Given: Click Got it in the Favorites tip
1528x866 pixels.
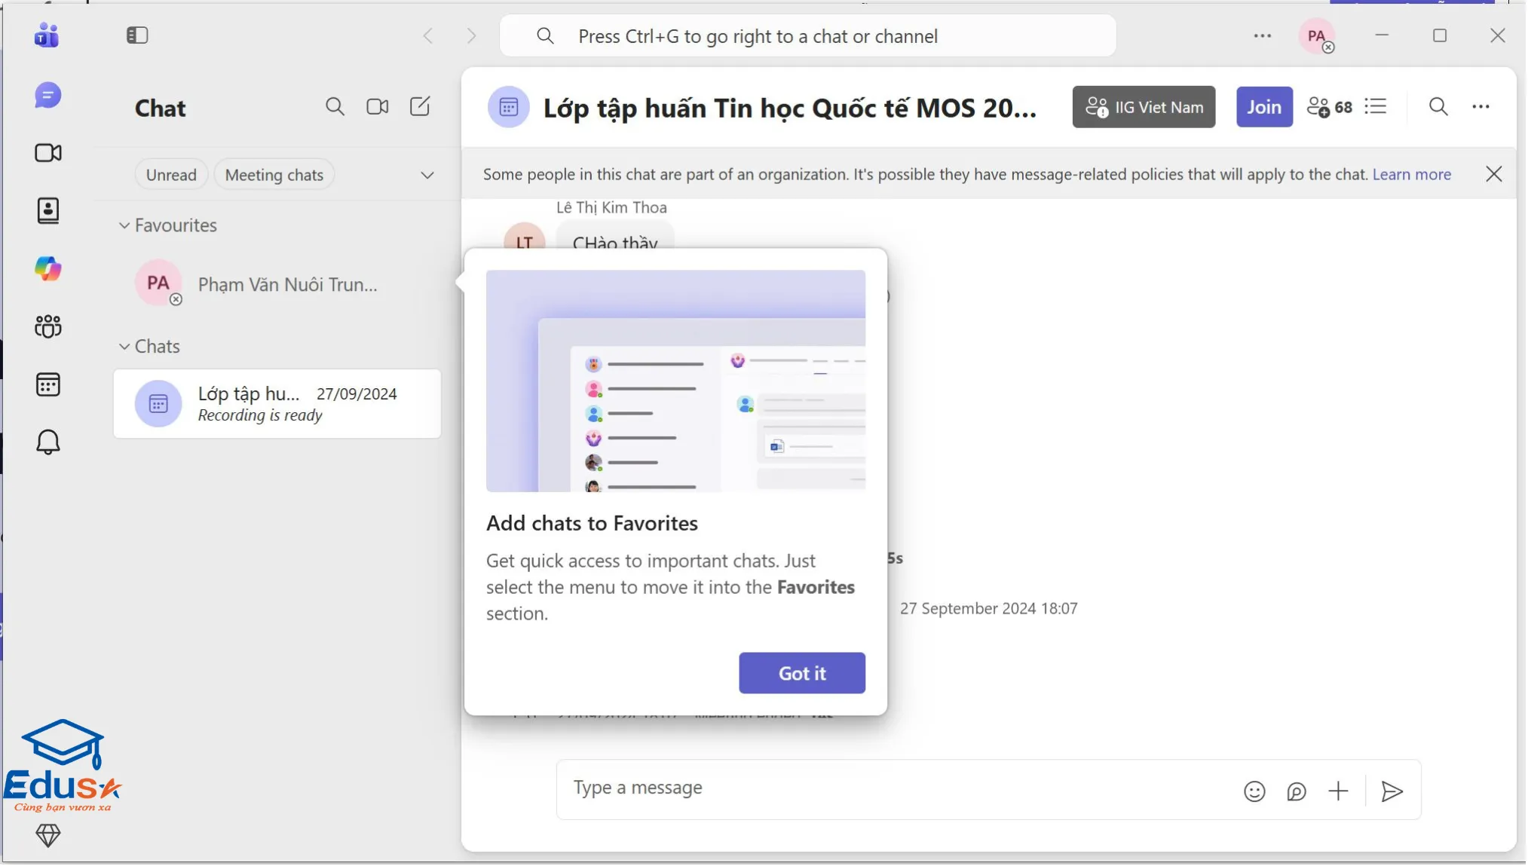Looking at the screenshot, I should [802, 673].
